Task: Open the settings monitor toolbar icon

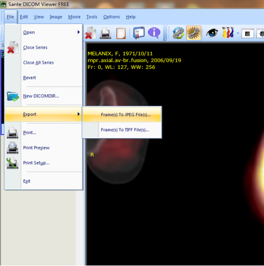Action: pos(139,33)
